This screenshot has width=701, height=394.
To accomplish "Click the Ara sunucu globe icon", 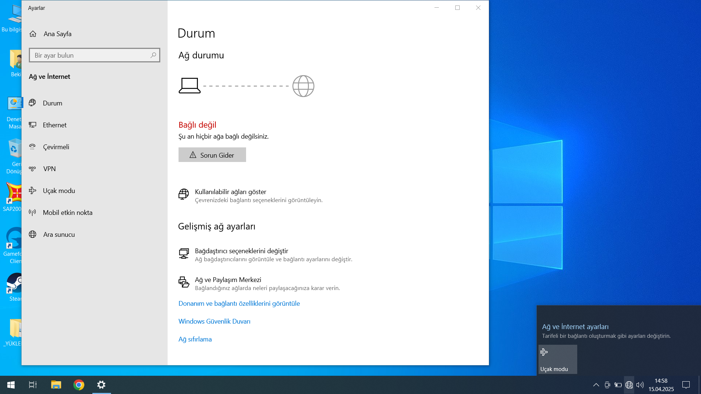I will pos(32,235).
